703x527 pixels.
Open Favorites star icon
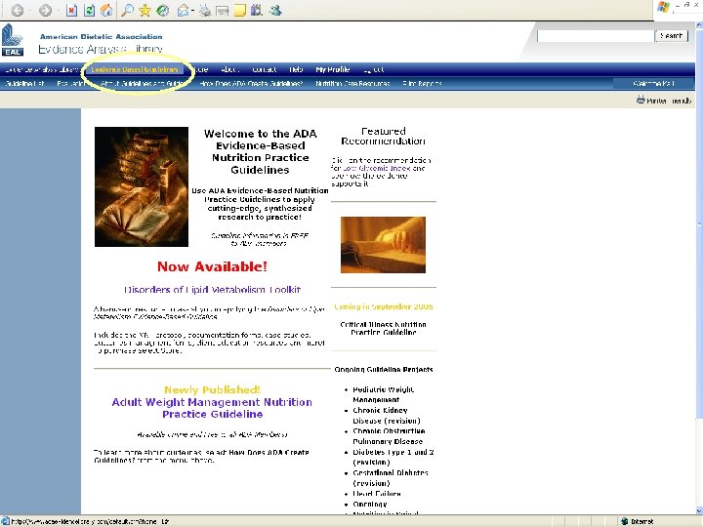pos(145,10)
